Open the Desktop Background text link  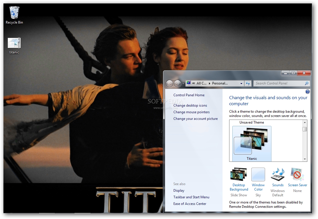(239, 187)
